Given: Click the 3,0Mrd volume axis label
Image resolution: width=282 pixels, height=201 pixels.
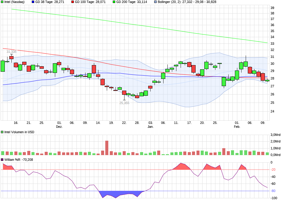Looking at the screenshot, I should point(275,135).
